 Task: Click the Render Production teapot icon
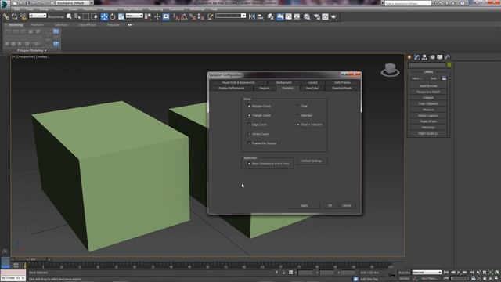333,16
